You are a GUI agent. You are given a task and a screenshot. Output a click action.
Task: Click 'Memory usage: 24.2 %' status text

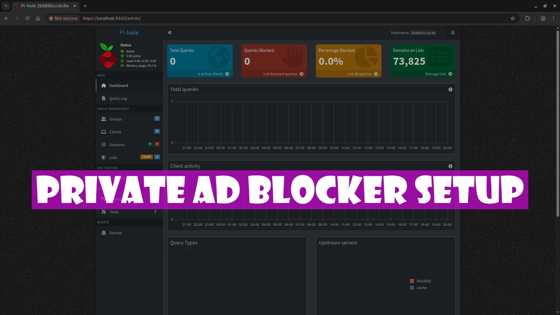(141, 65)
